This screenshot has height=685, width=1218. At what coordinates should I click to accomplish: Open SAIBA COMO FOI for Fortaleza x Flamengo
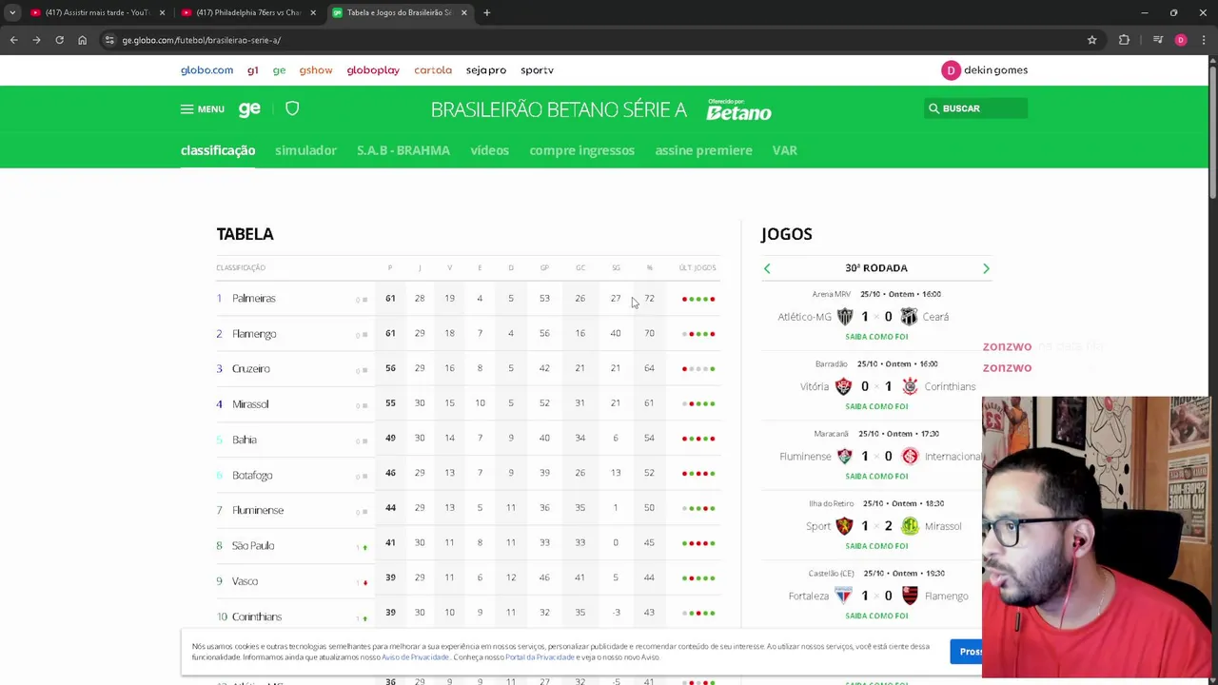[876, 616]
